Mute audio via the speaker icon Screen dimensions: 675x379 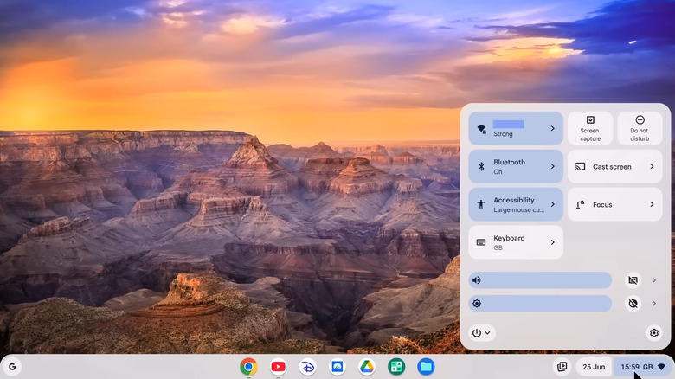point(477,280)
